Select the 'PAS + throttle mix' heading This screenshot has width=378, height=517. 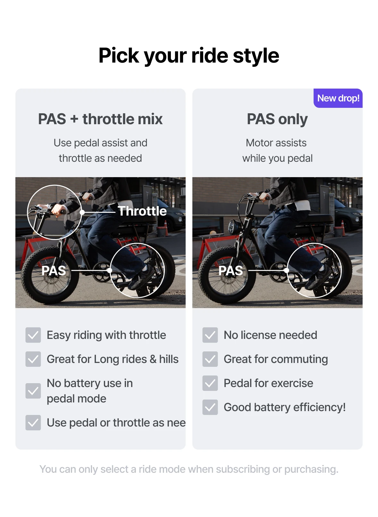click(x=100, y=119)
